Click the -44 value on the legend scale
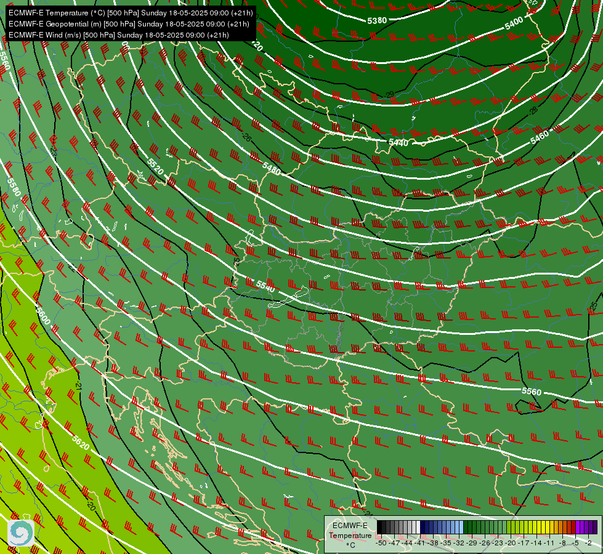The image size is (603, 554). click(407, 544)
